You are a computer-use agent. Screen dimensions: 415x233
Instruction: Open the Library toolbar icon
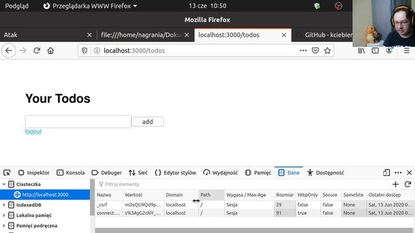point(361,50)
